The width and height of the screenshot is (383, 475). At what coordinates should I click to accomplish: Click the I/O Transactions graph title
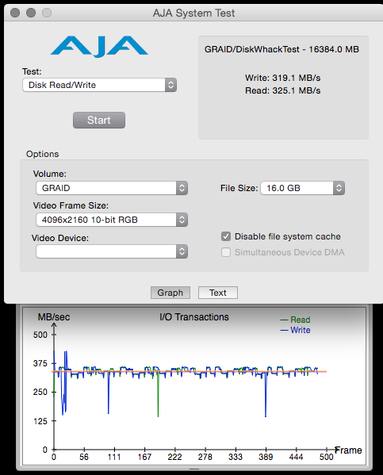[194, 317]
